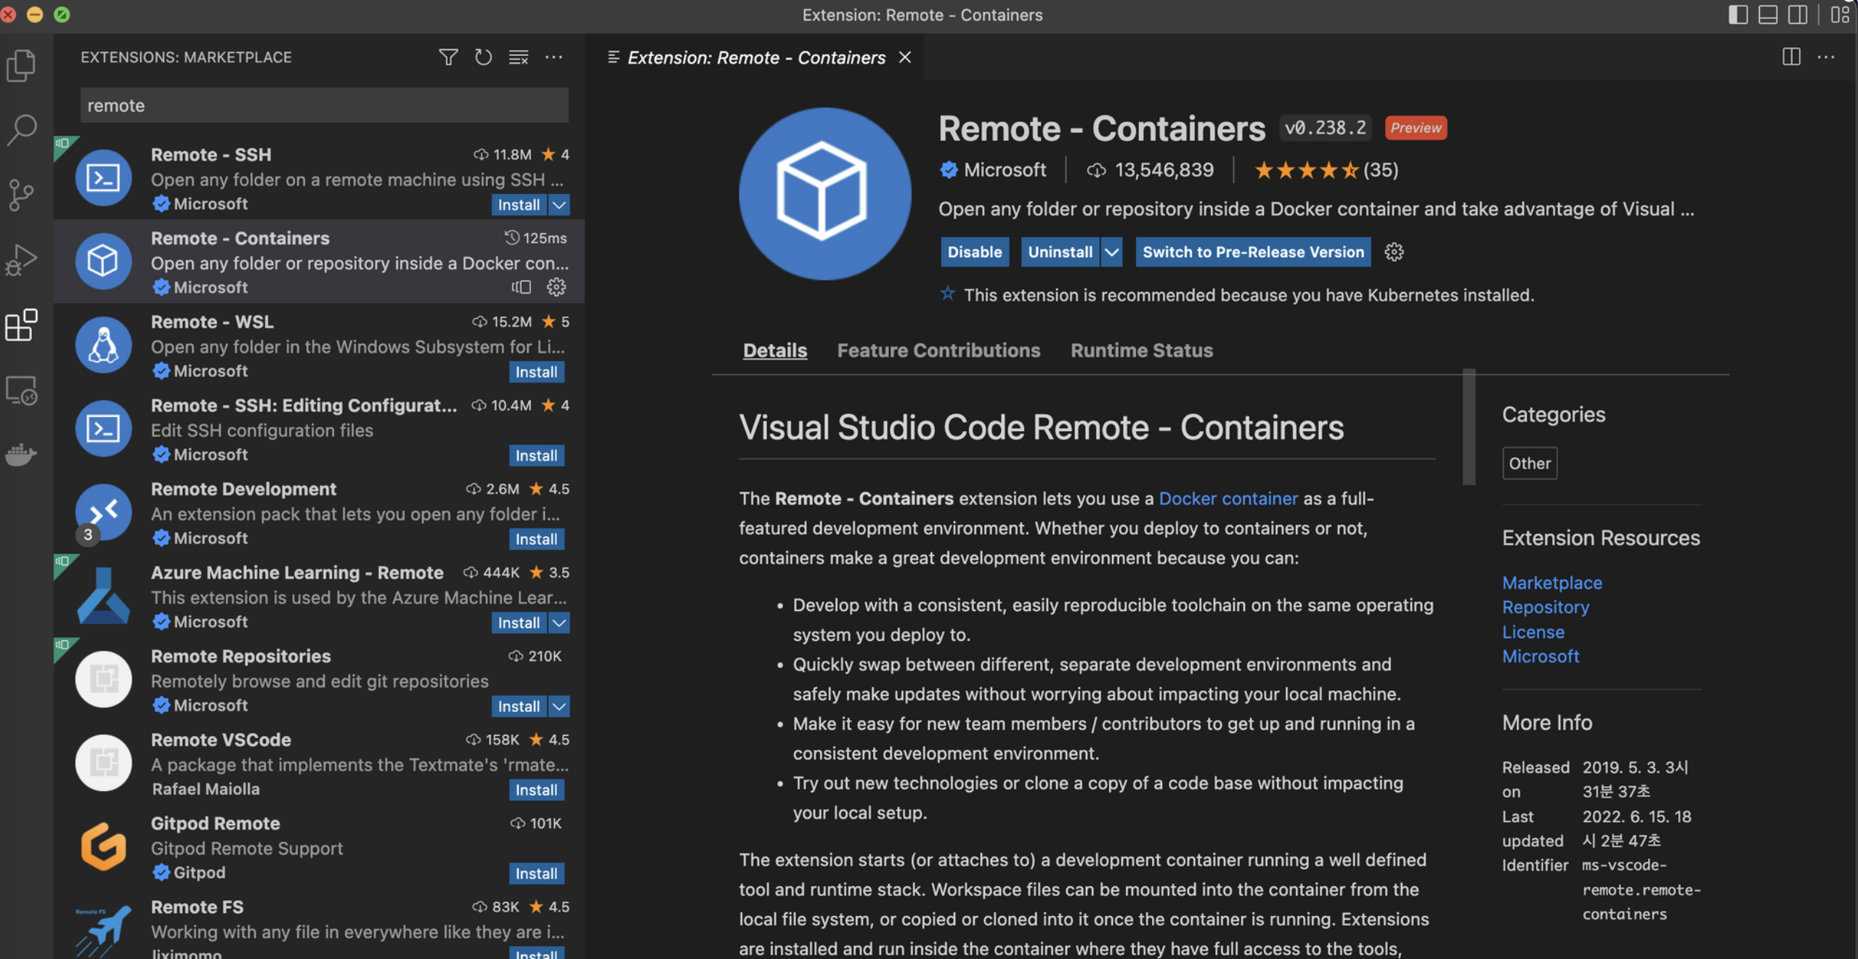Toggle the secondary side bar layout button
This screenshot has width=1858, height=959.
[x=1798, y=15]
